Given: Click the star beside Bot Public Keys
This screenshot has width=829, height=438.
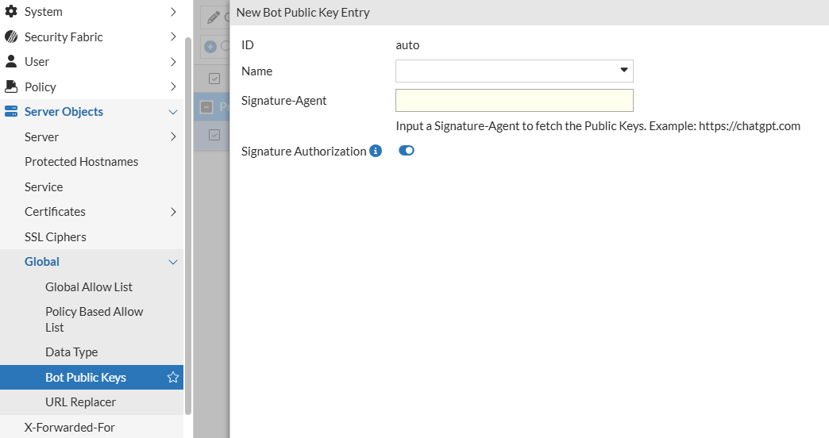Looking at the screenshot, I should 173,378.
